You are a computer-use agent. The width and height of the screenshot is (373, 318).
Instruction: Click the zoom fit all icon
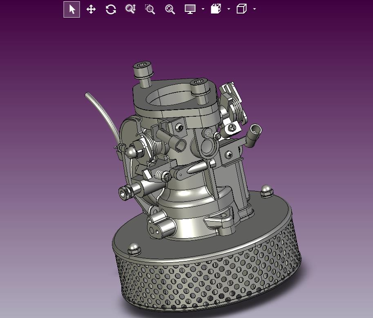170,9
